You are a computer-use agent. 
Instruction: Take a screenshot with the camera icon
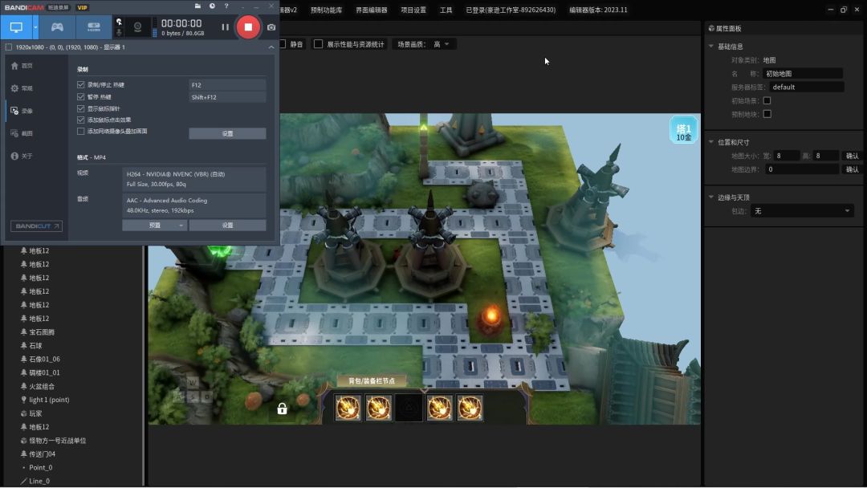(271, 27)
